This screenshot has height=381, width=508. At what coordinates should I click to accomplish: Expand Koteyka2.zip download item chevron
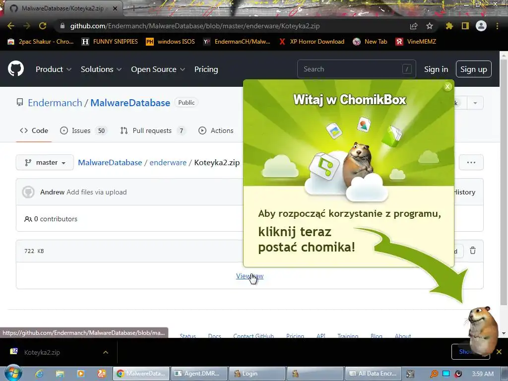tap(106, 352)
